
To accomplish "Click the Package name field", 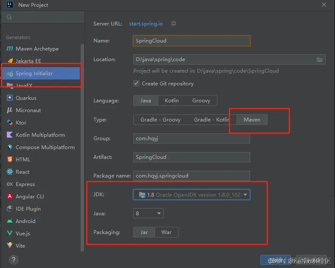I will click(191, 176).
